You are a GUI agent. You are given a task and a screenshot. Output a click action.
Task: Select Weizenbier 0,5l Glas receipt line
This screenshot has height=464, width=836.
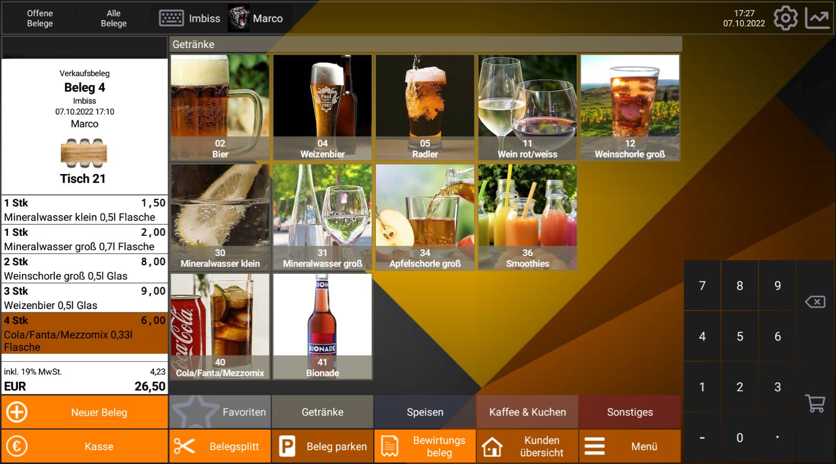coord(85,298)
